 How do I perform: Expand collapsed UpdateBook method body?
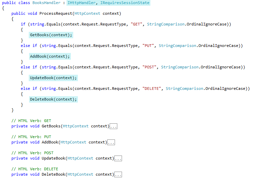118,159
